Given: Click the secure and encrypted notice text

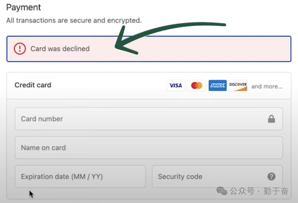Looking at the screenshot, I should tap(74, 20).
